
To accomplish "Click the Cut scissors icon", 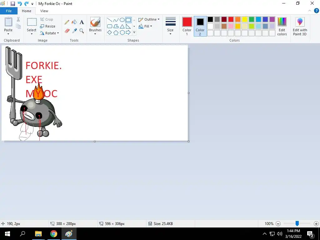I will point(18,19).
